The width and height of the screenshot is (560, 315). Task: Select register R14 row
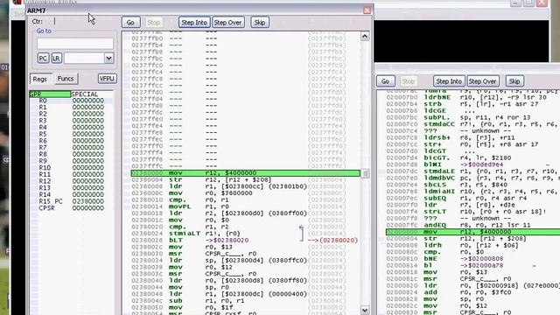[72, 194]
